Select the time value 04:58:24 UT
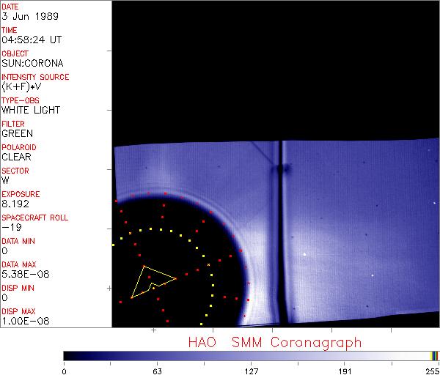 [31, 40]
